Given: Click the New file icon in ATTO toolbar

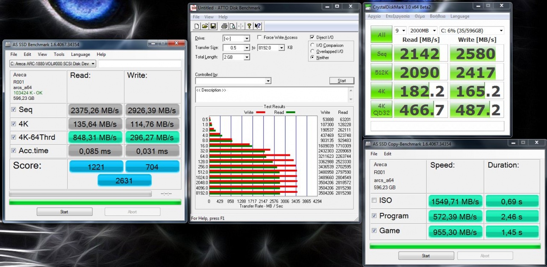Looking at the screenshot, I should [x=197, y=26].
